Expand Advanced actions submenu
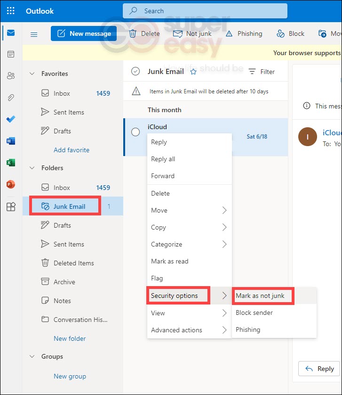This screenshot has height=395, width=342. click(190, 330)
